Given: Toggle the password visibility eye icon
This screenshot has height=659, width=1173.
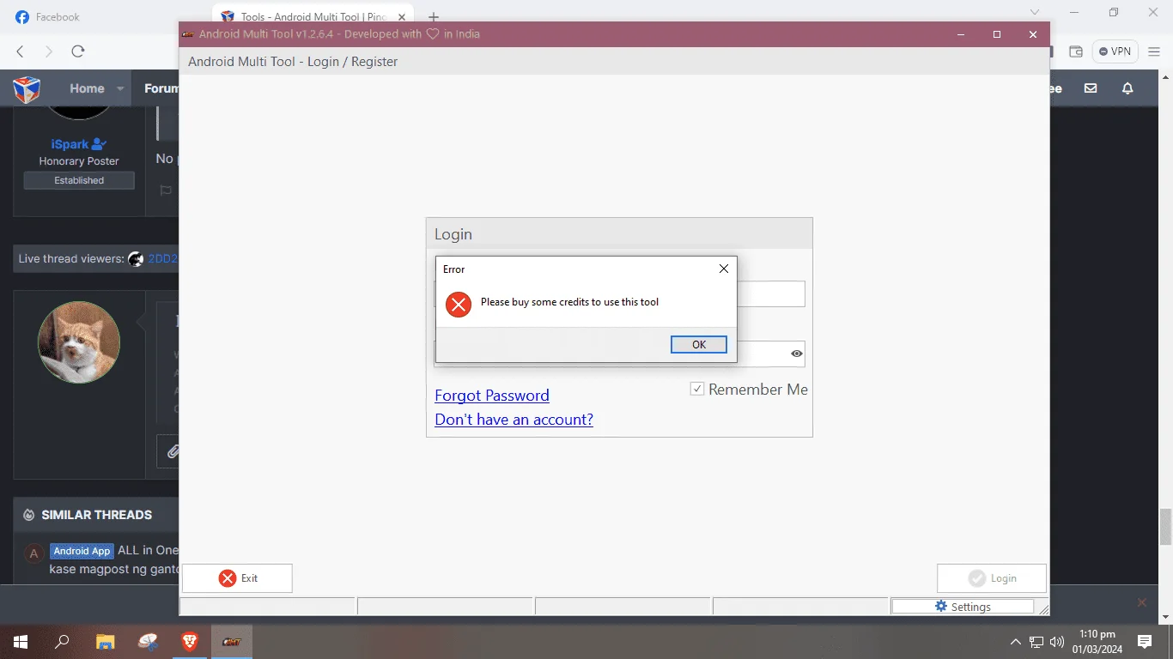Looking at the screenshot, I should (x=797, y=354).
